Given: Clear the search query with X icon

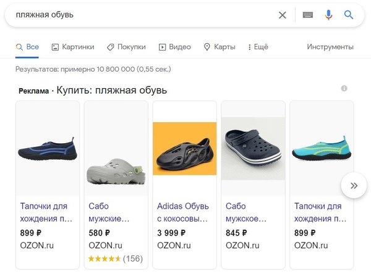Looking at the screenshot, I should click(x=283, y=15).
